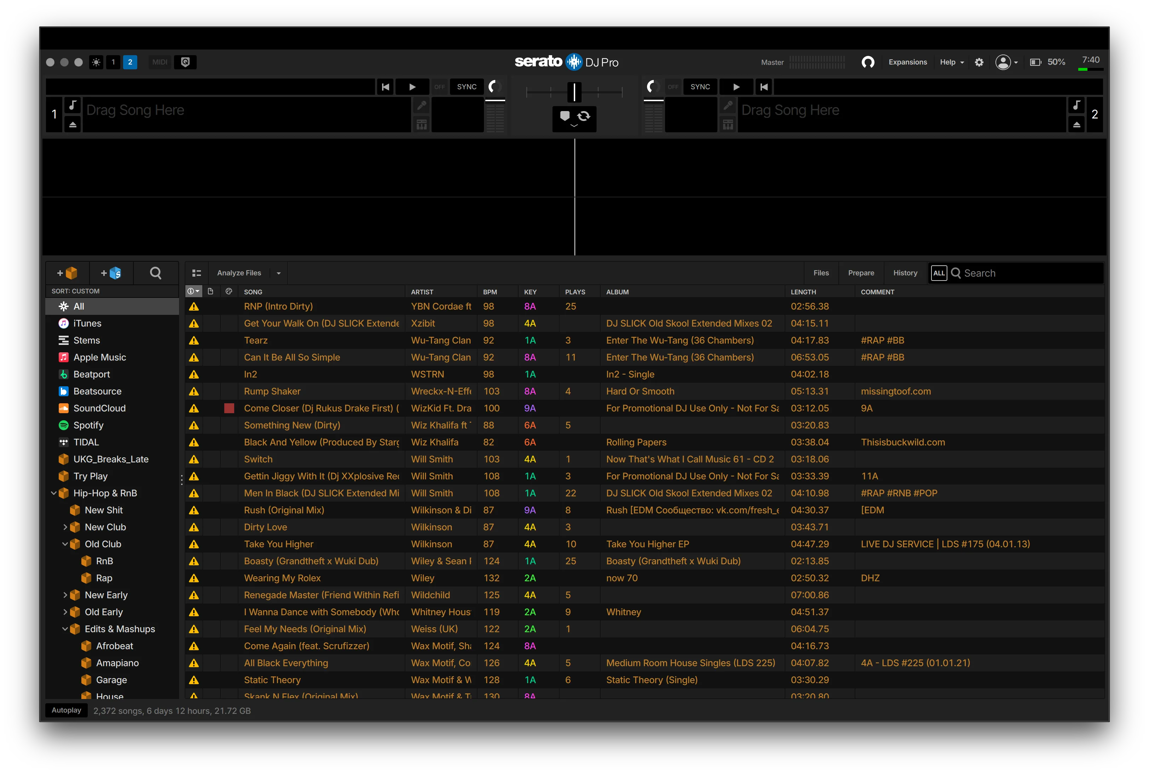
Task: Expand the center panel chevron
Action: click(x=573, y=126)
